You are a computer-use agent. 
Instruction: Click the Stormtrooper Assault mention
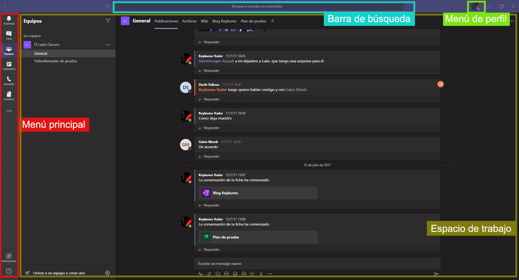coord(216,61)
